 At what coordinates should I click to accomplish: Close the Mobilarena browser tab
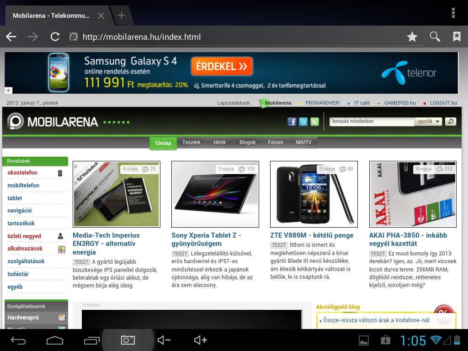coord(101,16)
